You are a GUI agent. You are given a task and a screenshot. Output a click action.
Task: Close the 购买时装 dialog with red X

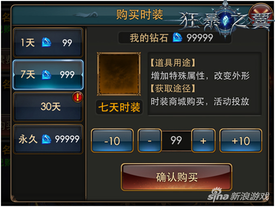coord(260,15)
